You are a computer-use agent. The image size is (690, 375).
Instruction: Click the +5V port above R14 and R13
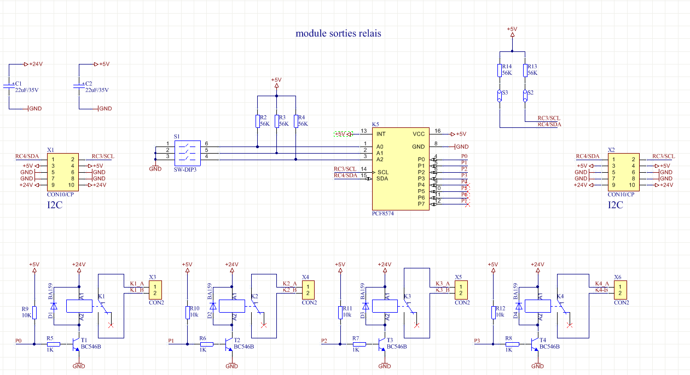point(512,31)
